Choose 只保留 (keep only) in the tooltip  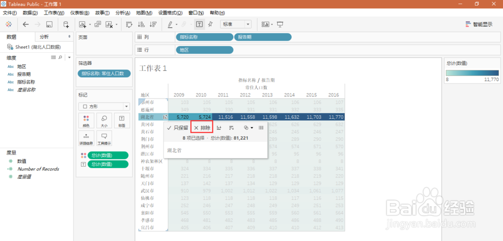pos(178,128)
